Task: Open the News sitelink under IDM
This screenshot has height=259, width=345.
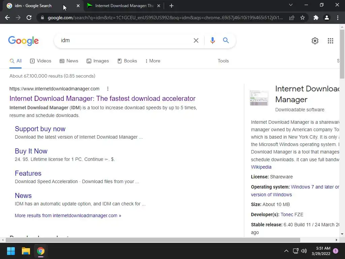Action: click(23, 196)
